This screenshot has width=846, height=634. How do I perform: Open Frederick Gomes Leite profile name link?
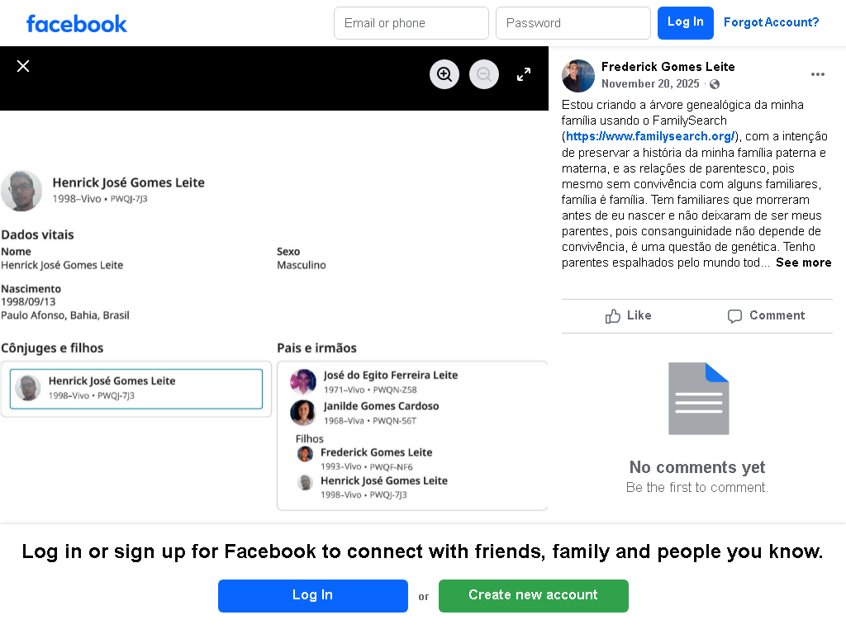(x=668, y=67)
